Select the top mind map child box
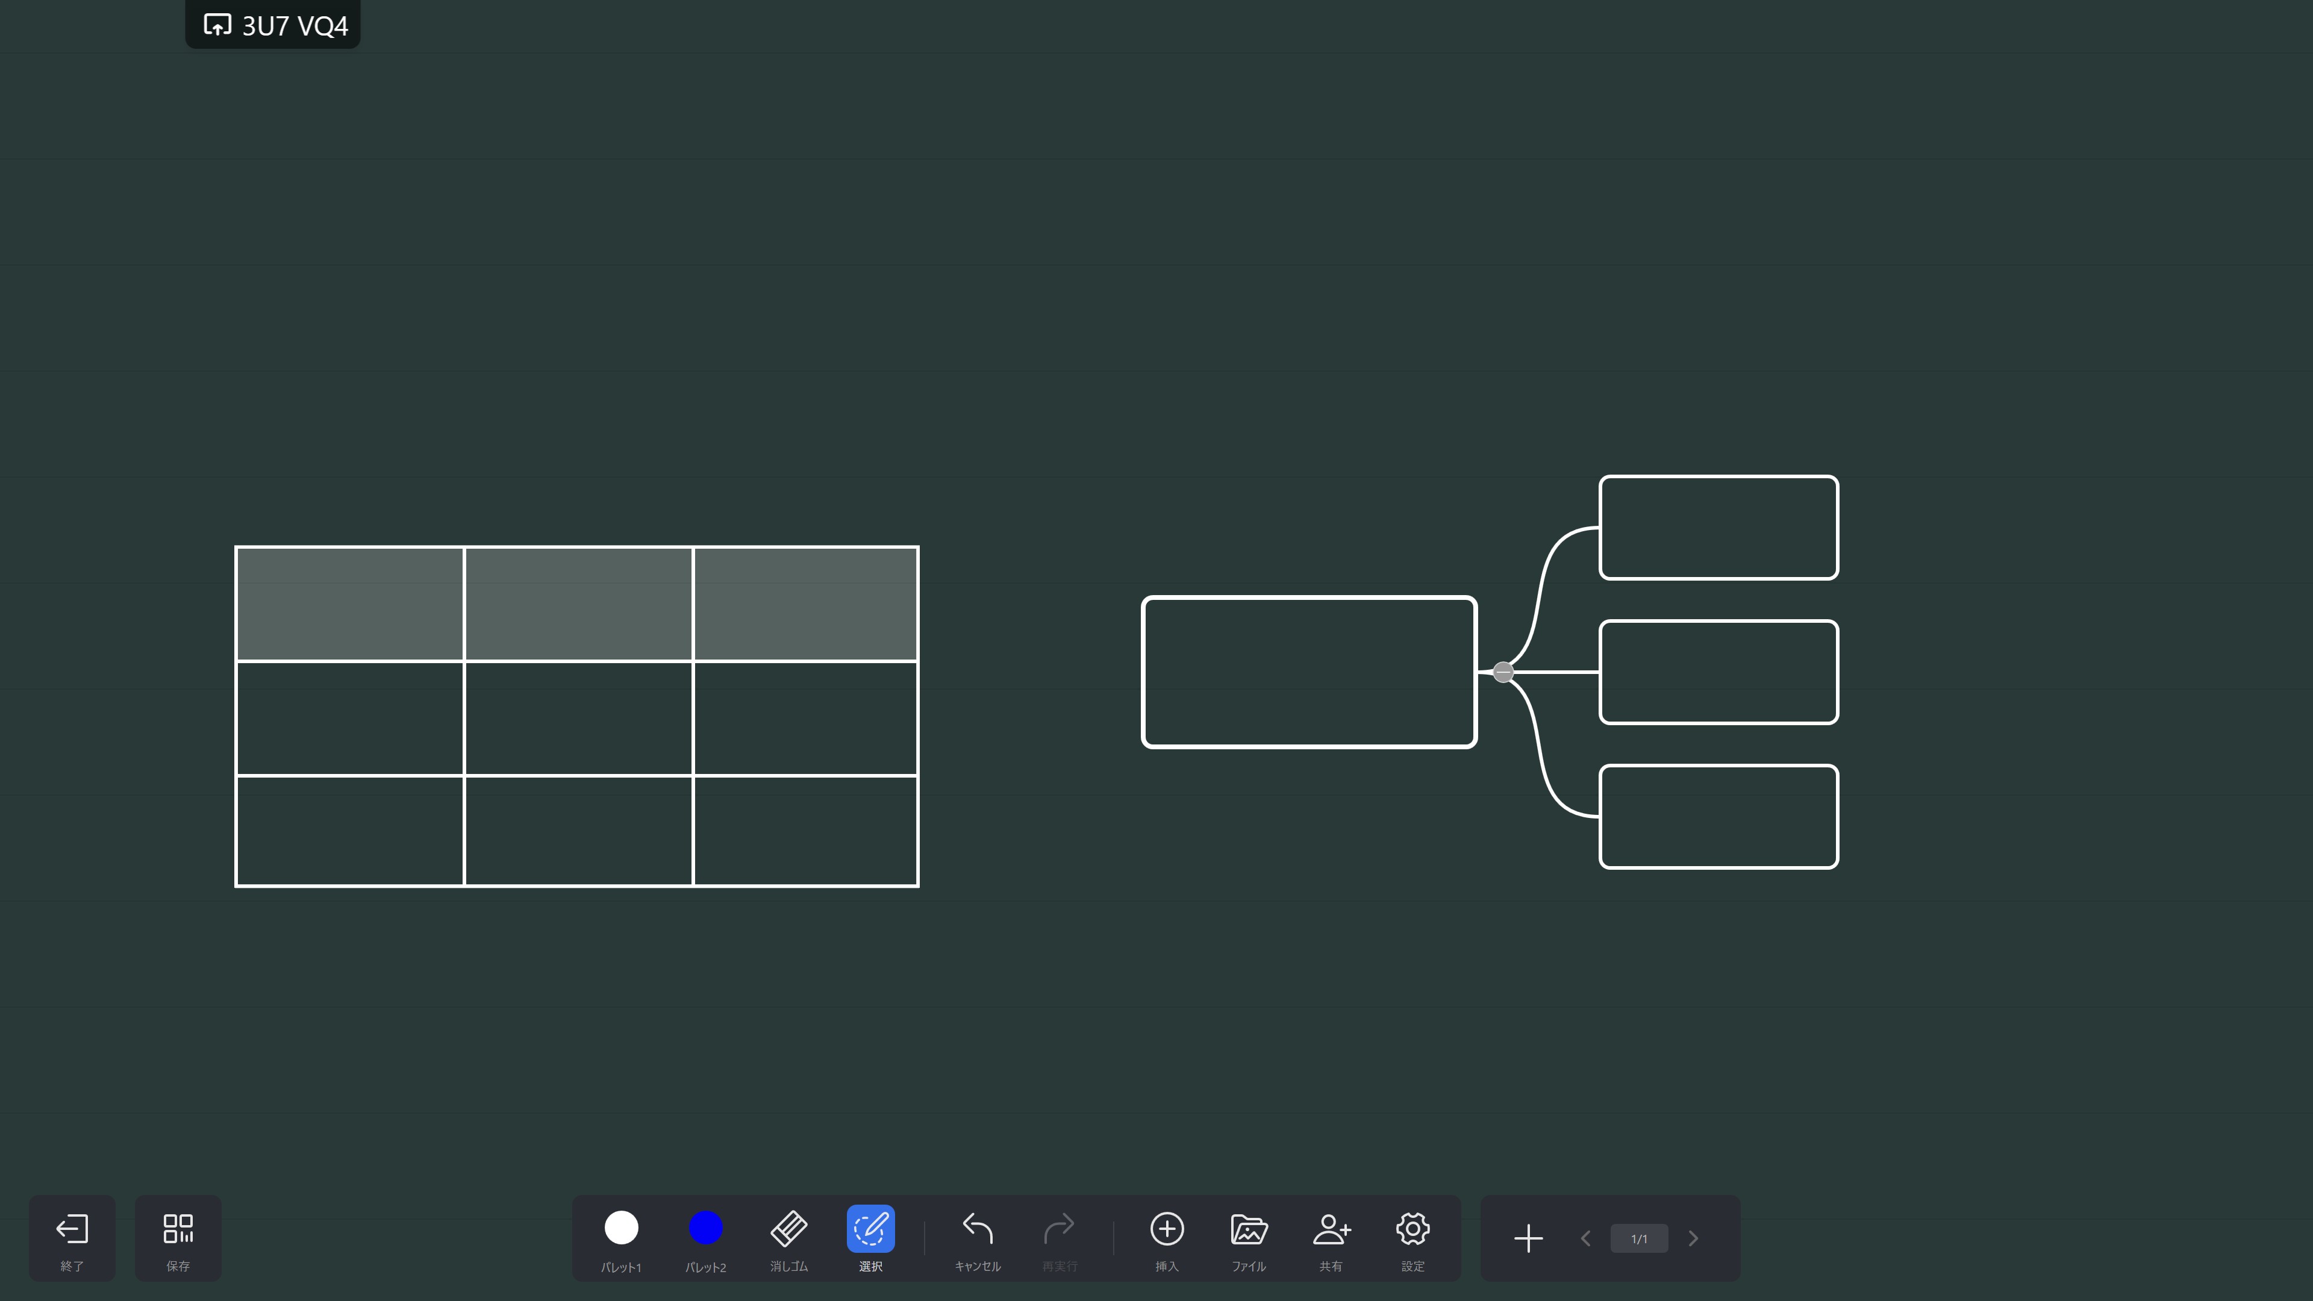The width and height of the screenshot is (2313, 1301). coord(1718,527)
